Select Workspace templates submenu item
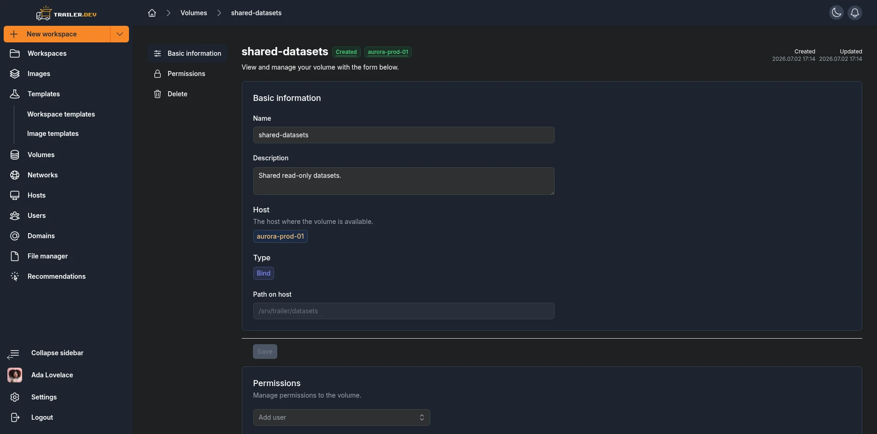The width and height of the screenshot is (877, 434). (x=61, y=114)
